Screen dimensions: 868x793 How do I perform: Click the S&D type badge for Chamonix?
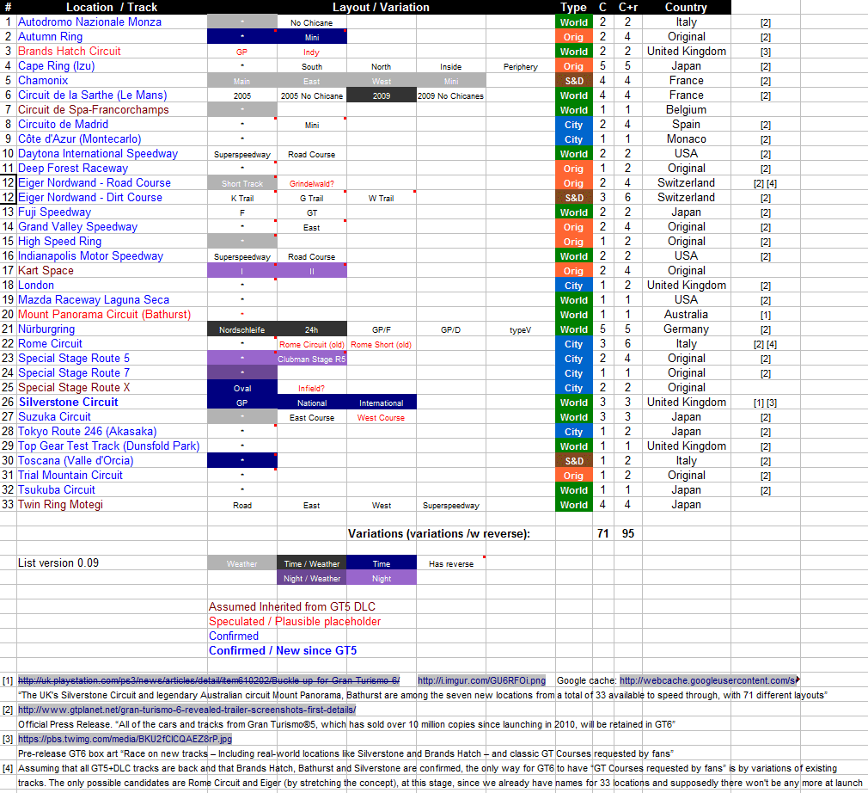point(573,81)
